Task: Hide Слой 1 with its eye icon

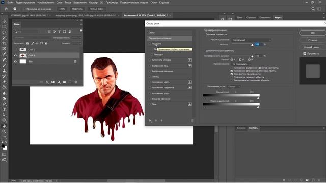Action: pos(15,55)
